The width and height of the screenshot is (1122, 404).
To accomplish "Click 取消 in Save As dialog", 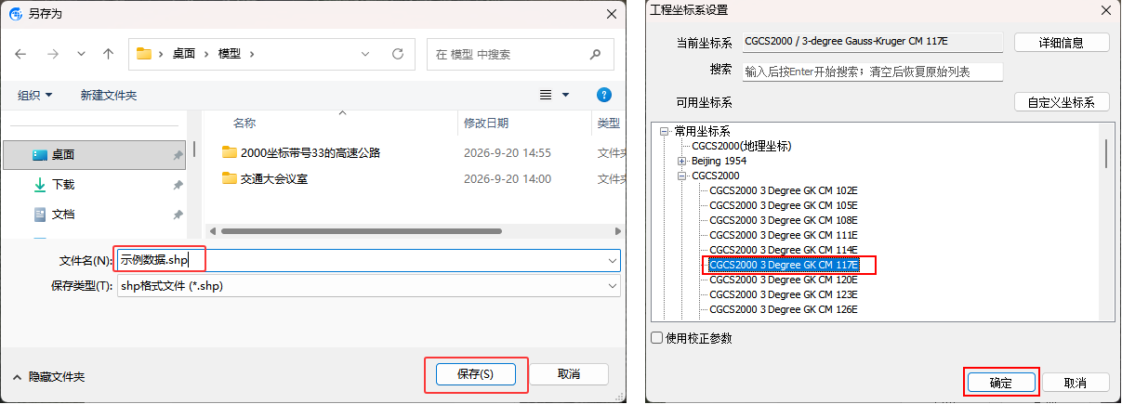I will (x=569, y=373).
